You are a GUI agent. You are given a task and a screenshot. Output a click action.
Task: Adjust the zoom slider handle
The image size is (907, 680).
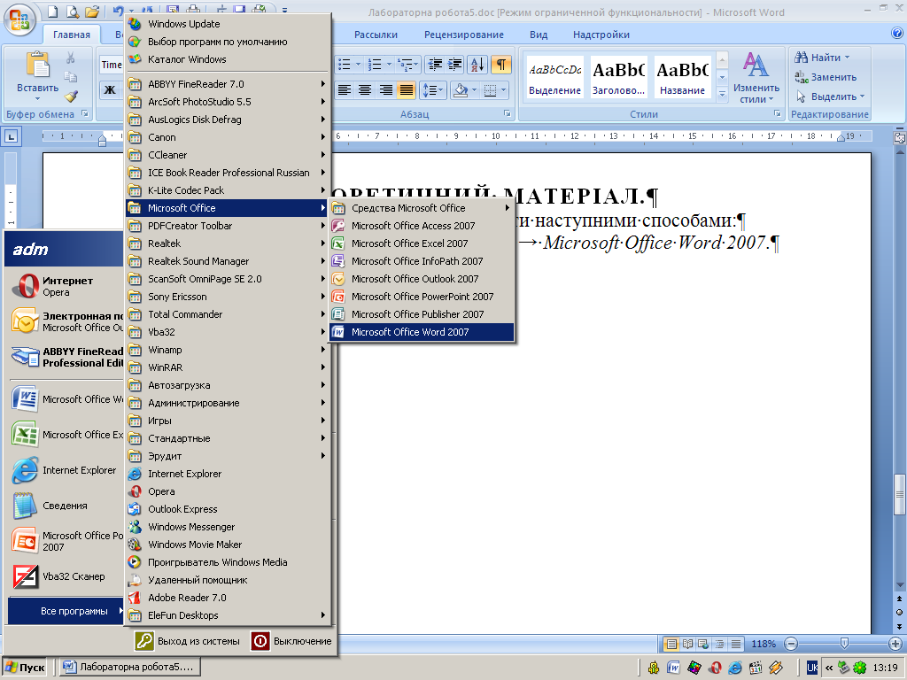tap(844, 644)
